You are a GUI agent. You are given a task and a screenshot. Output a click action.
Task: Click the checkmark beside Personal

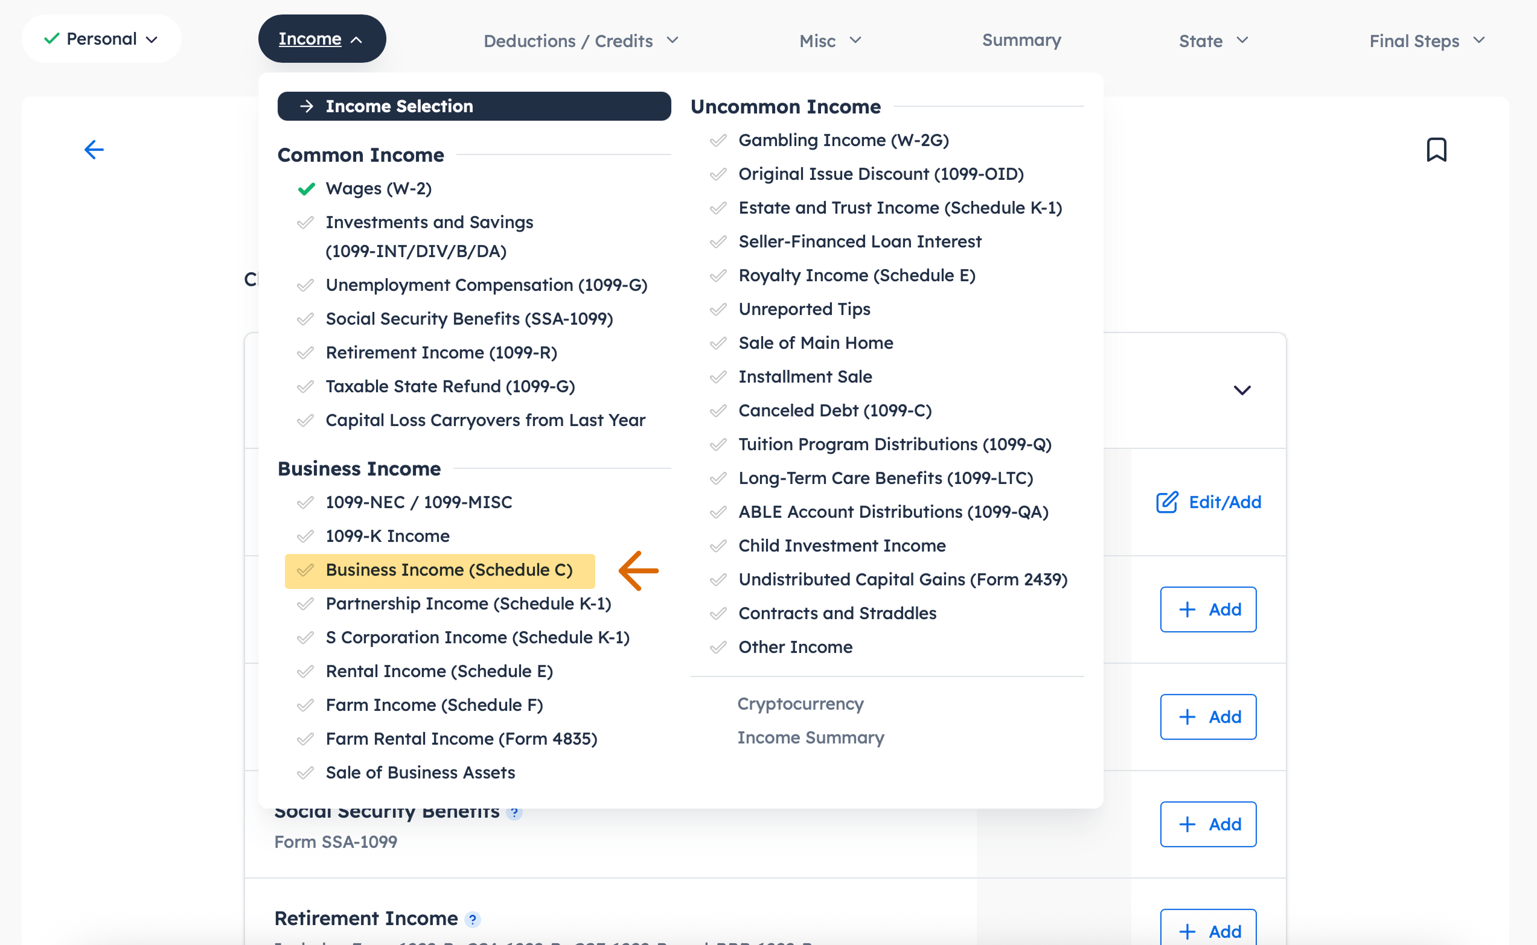click(53, 38)
